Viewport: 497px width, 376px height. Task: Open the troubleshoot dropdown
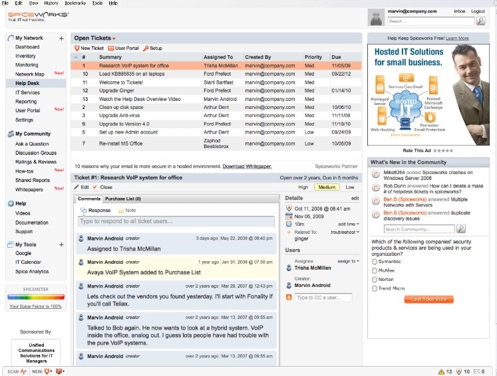pos(345,232)
